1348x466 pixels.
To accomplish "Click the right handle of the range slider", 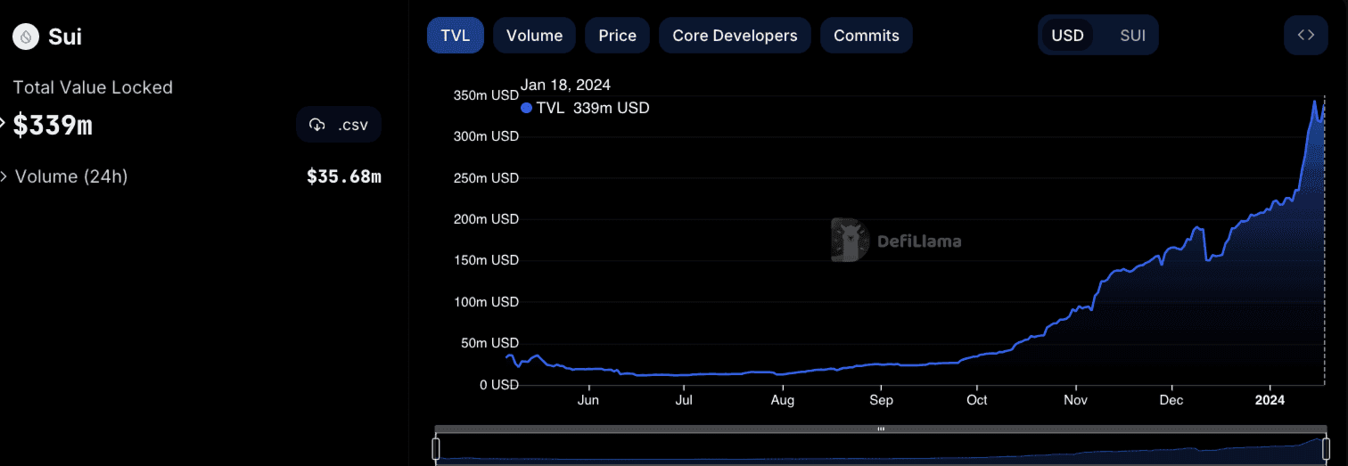I will (1325, 448).
